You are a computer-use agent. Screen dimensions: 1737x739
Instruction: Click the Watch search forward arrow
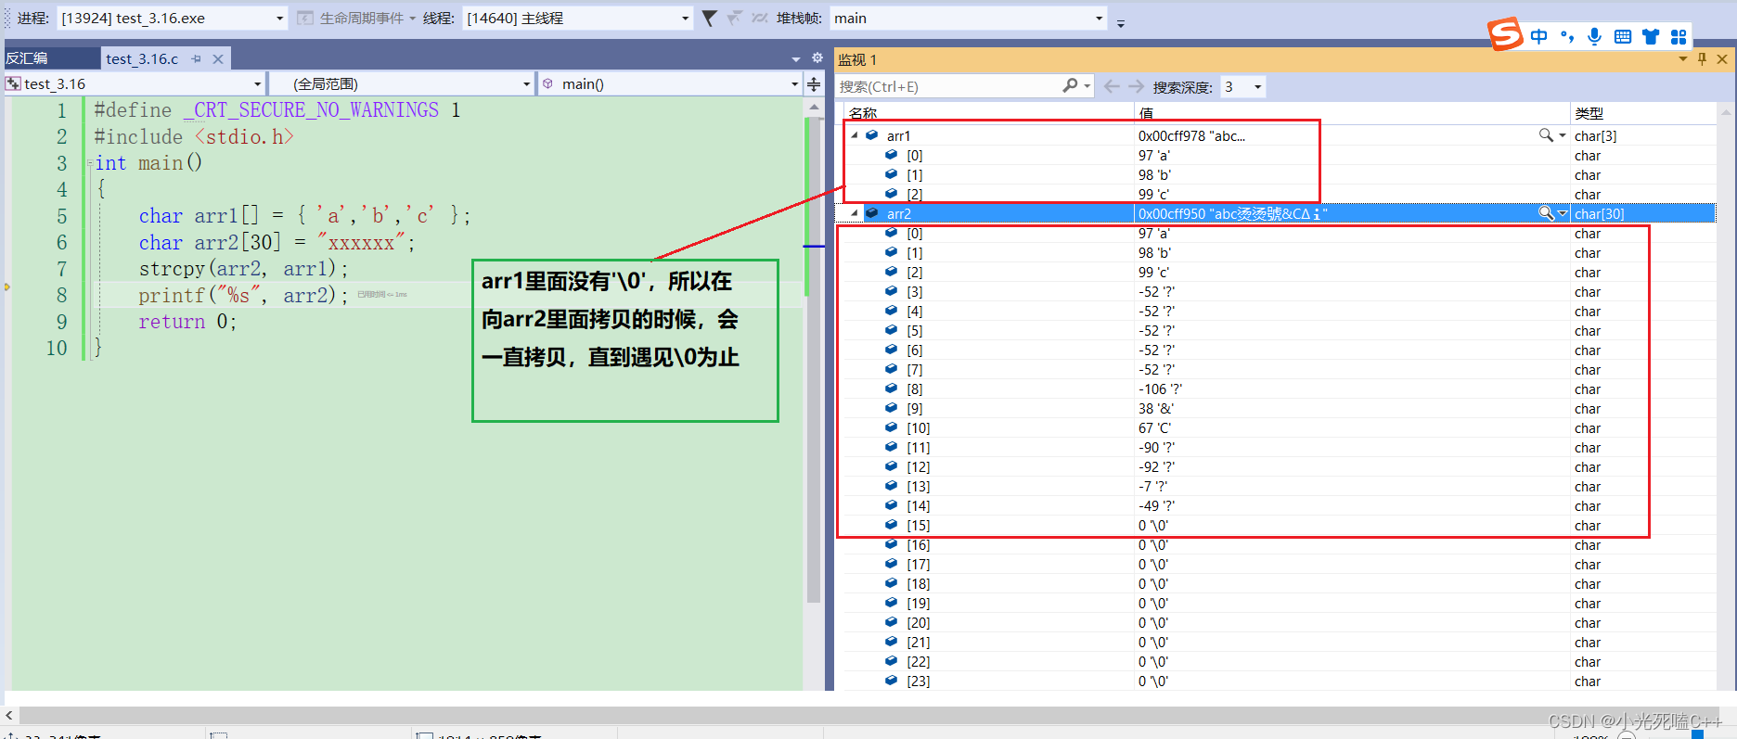(x=1136, y=86)
